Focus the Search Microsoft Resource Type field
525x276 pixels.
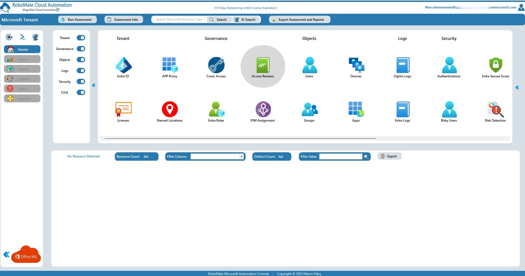pos(179,20)
